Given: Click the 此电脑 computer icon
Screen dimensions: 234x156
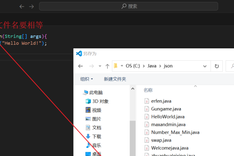Looking at the screenshot, I should point(85,92).
